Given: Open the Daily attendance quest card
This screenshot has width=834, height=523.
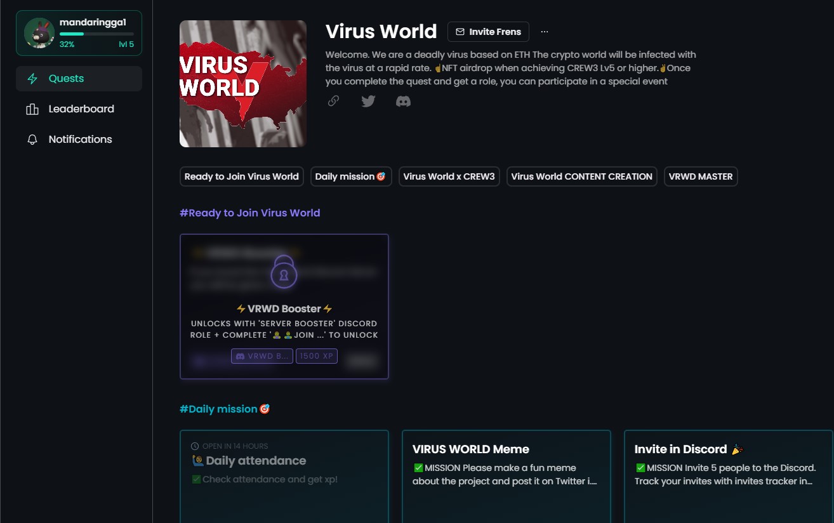Looking at the screenshot, I should (284, 477).
